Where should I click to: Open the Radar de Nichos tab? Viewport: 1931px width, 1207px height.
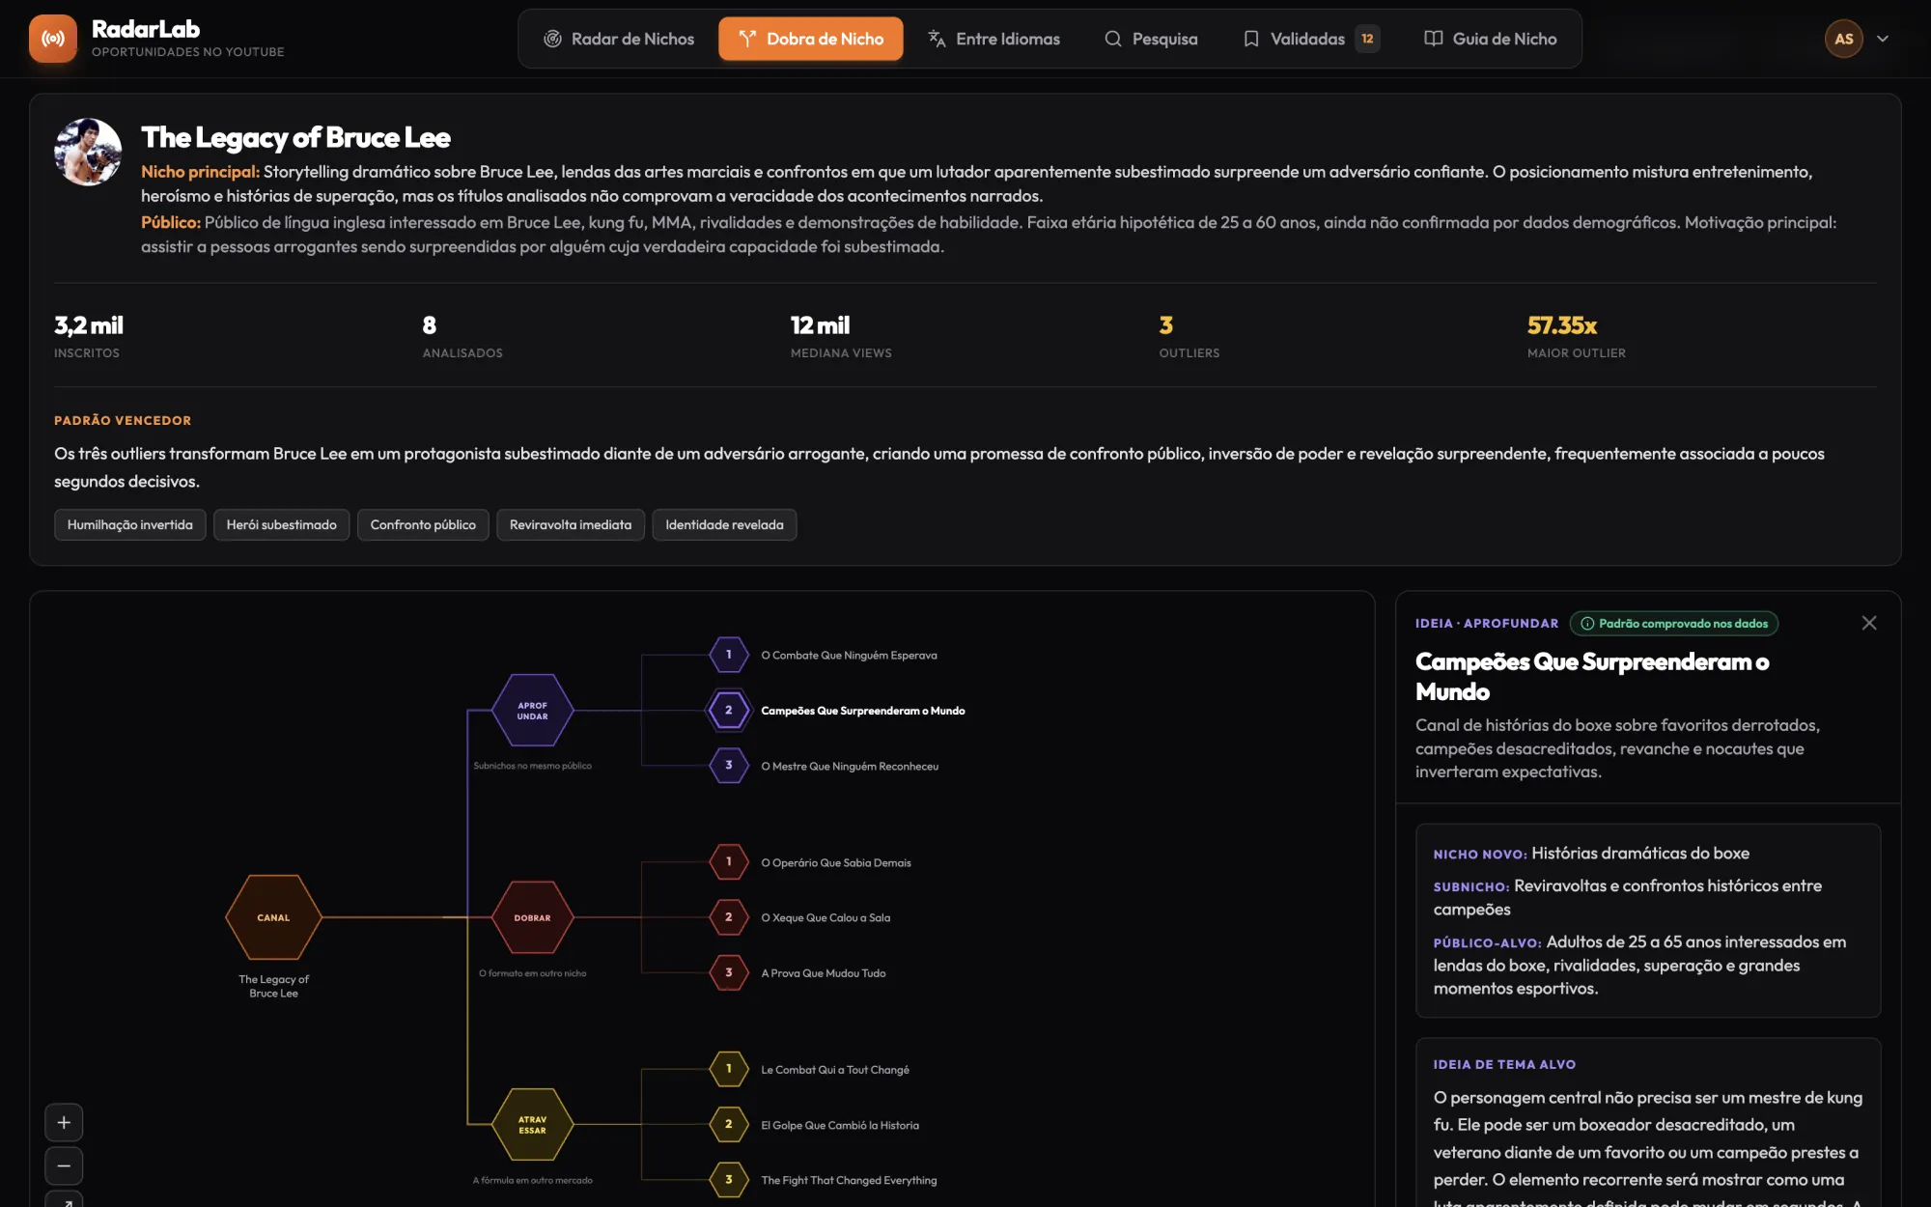pos(619,39)
